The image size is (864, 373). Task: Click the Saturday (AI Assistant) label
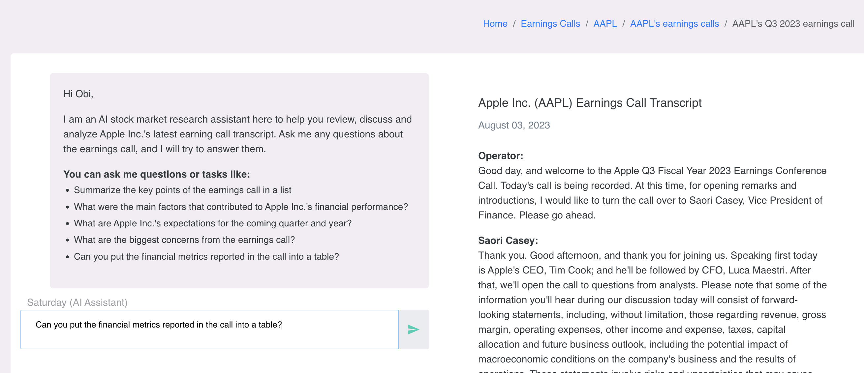coord(77,302)
